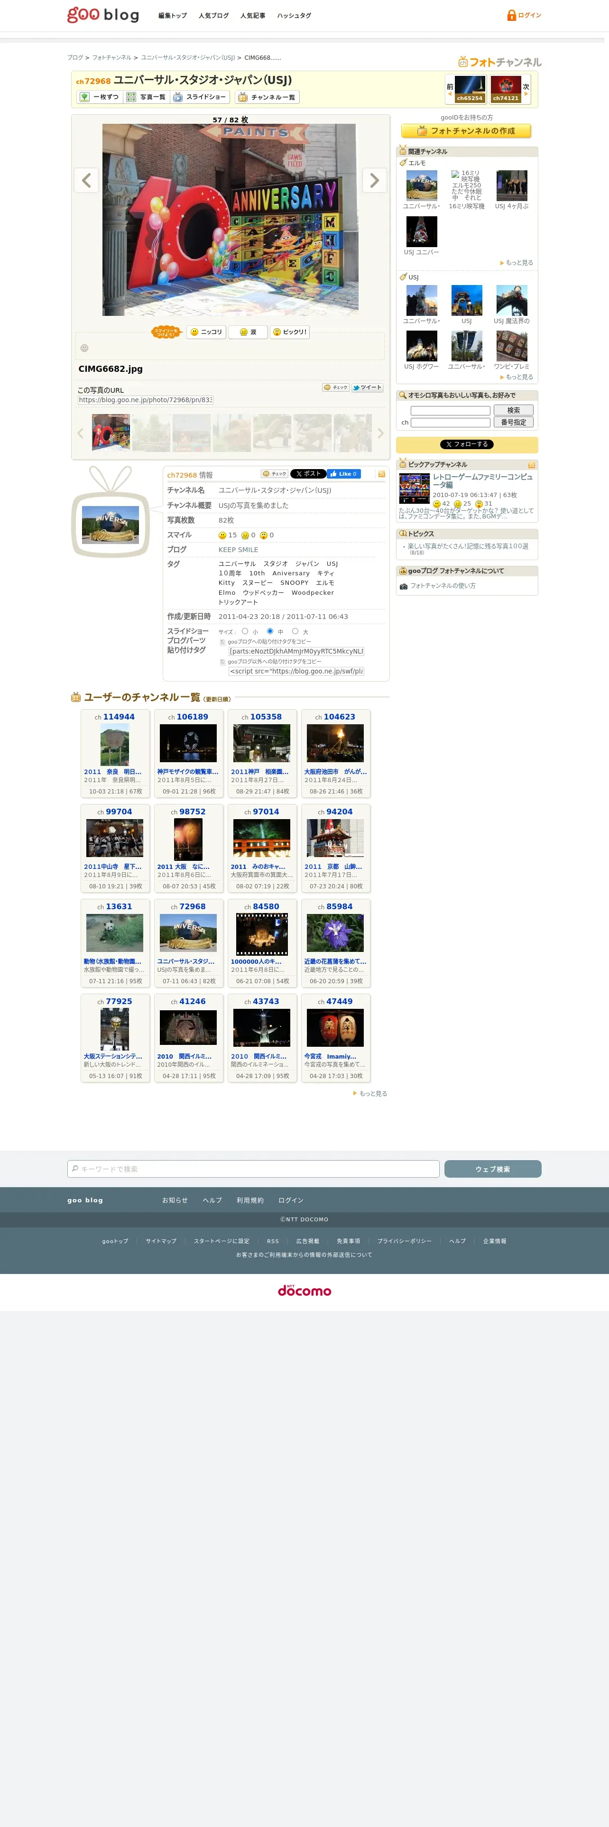This screenshot has height=1827, width=609.
Task: Show previous photo with left chevron
Action: point(86,180)
